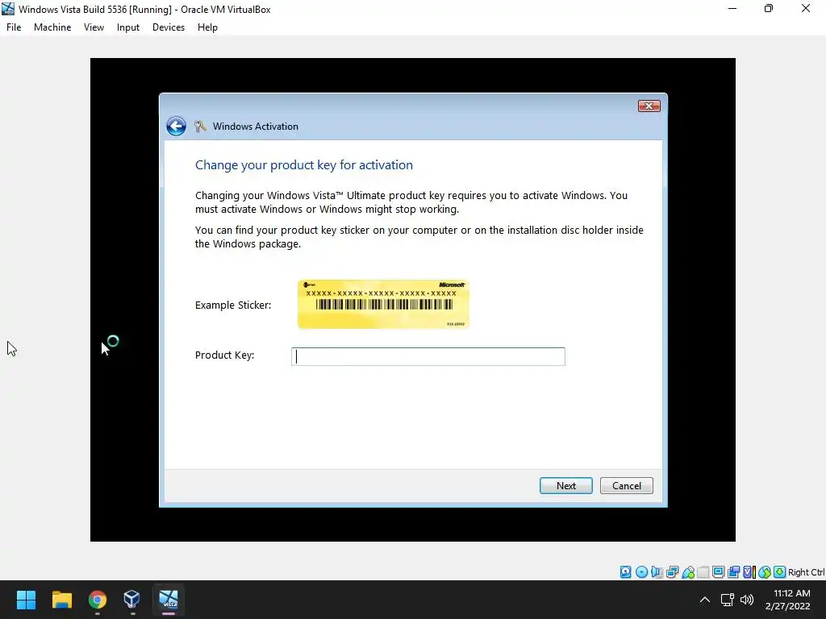Viewport: 826px width, 619px height.
Task: Close the Windows Activation dialog with red X
Action: pyautogui.click(x=649, y=106)
